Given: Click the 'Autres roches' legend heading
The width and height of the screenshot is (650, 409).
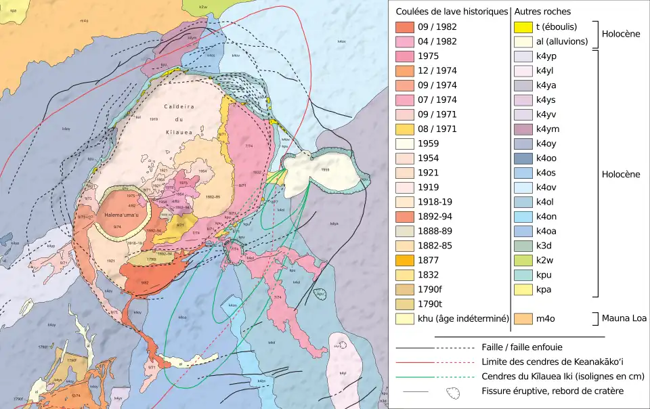Looking at the screenshot, I should [542, 12].
